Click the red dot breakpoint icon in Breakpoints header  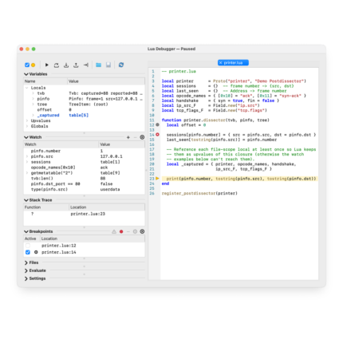tap(121, 231)
